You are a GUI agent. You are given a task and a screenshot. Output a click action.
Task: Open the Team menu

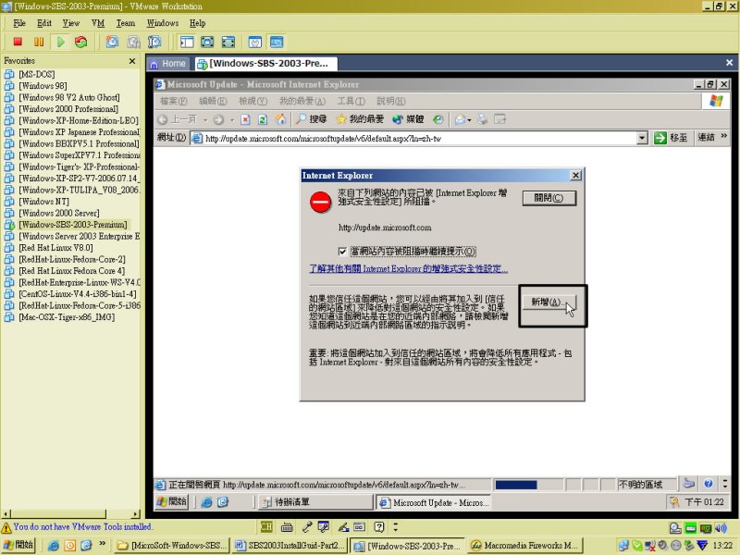click(126, 23)
